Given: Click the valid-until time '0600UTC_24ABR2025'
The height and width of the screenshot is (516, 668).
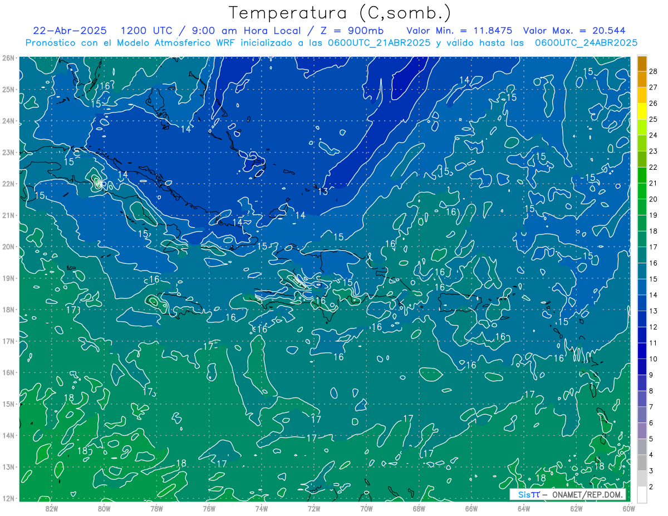Looking at the screenshot, I should pos(586,43).
